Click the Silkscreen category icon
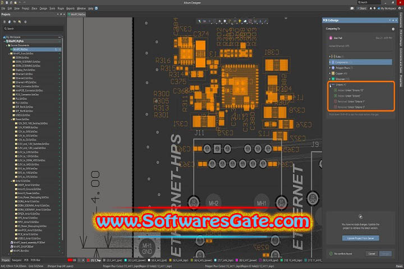The image size is (404, 269). (x=333, y=79)
